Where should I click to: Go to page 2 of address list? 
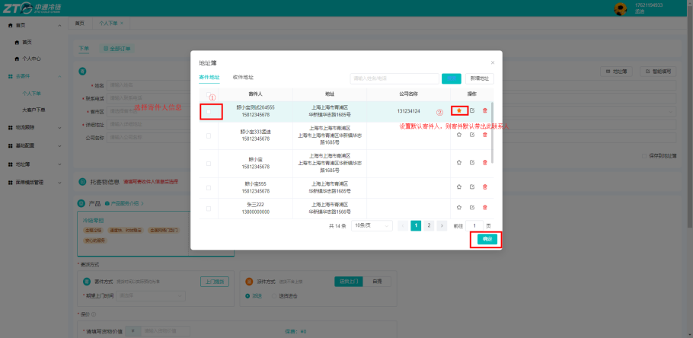point(429,226)
